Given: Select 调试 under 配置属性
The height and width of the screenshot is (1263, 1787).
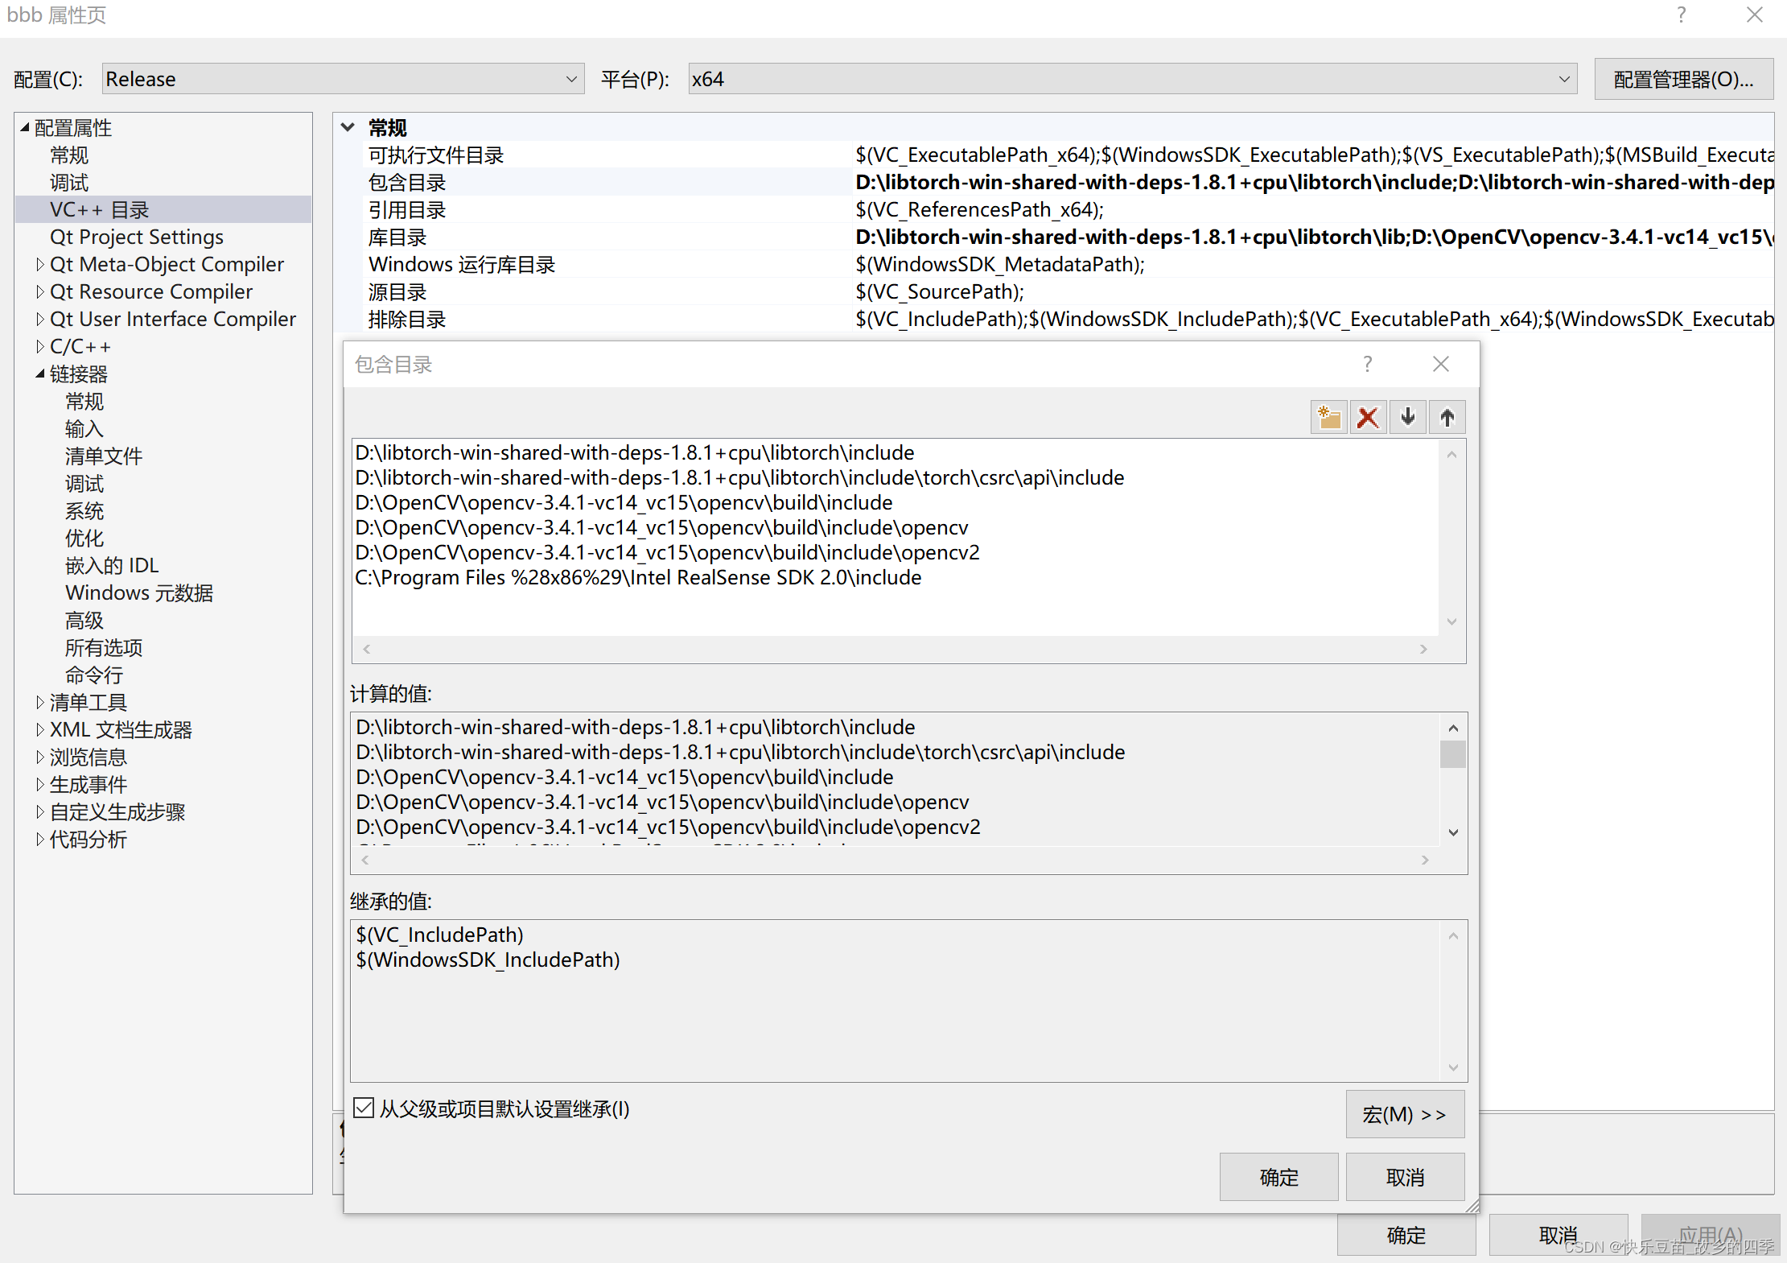Looking at the screenshot, I should (69, 182).
